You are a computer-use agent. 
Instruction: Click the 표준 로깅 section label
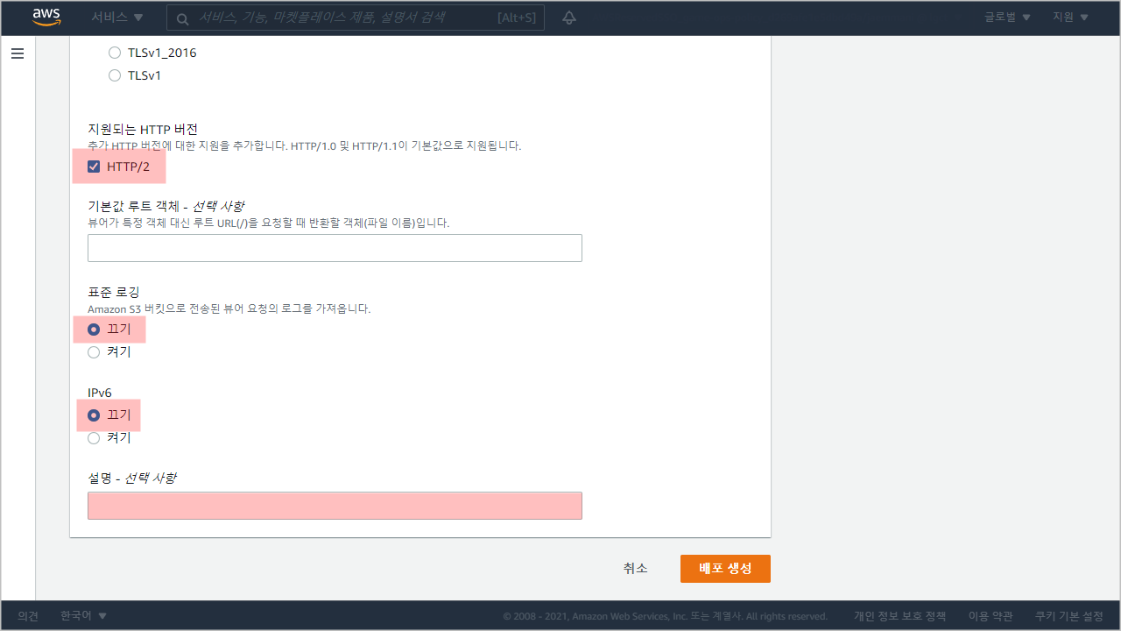[114, 292]
